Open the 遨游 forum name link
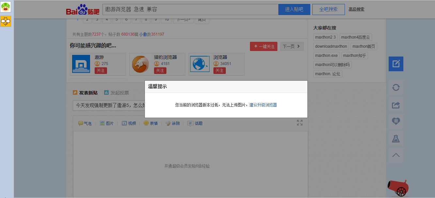435x198 pixels. pyautogui.click(x=99, y=57)
